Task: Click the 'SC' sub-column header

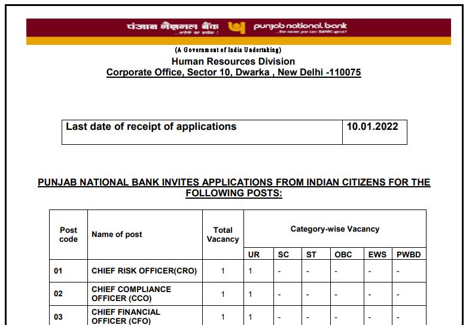Action: pyautogui.click(x=288, y=254)
